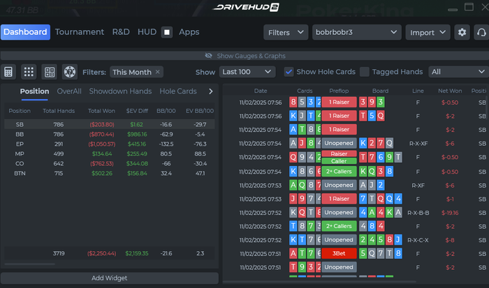Screen dimensions: 489x288
Task: Switch to the Dashboard tab
Action: [25, 32]
